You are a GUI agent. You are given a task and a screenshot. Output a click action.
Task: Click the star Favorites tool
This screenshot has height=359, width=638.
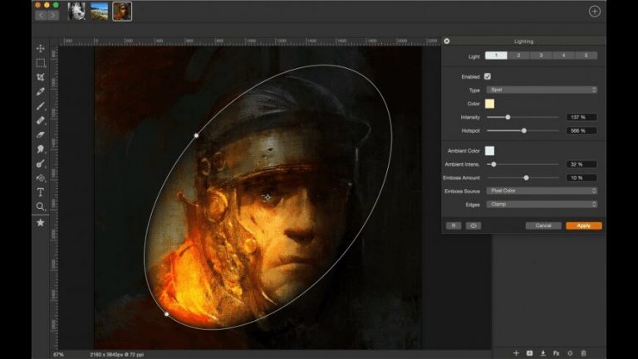click(x=40, y=222)
